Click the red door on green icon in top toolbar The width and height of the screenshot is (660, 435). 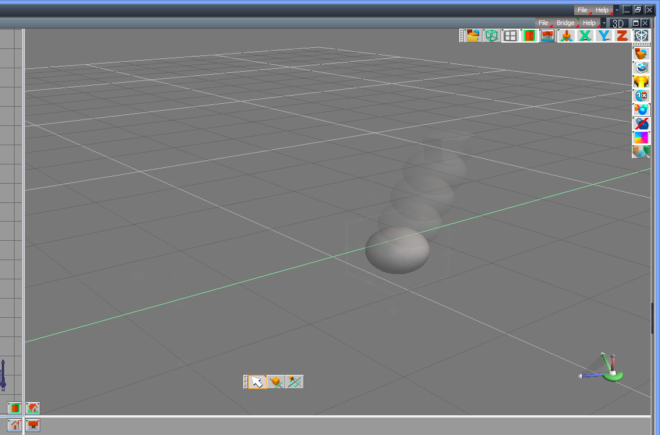click(x=529, y=36)
